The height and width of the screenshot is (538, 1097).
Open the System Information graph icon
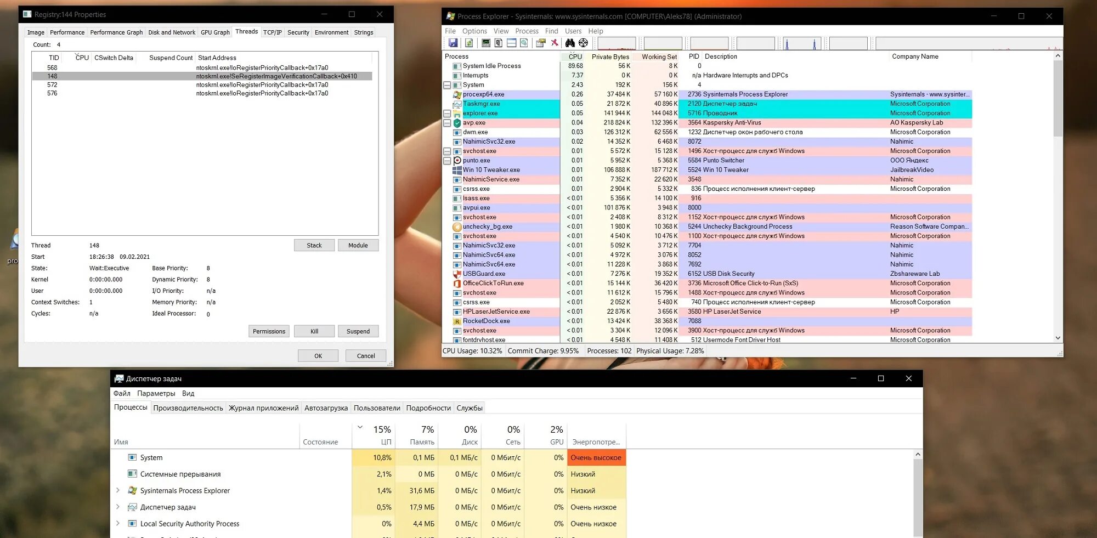click(x=486, y=43)
